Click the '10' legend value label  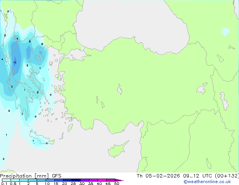47,183
